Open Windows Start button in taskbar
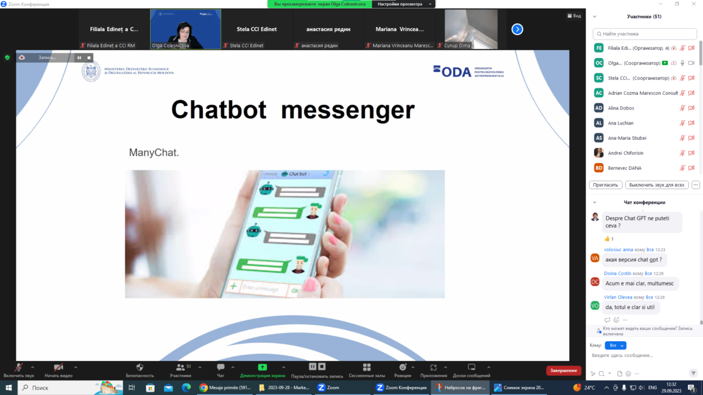Viewport: 703px width, 395px height. [9, 387]
